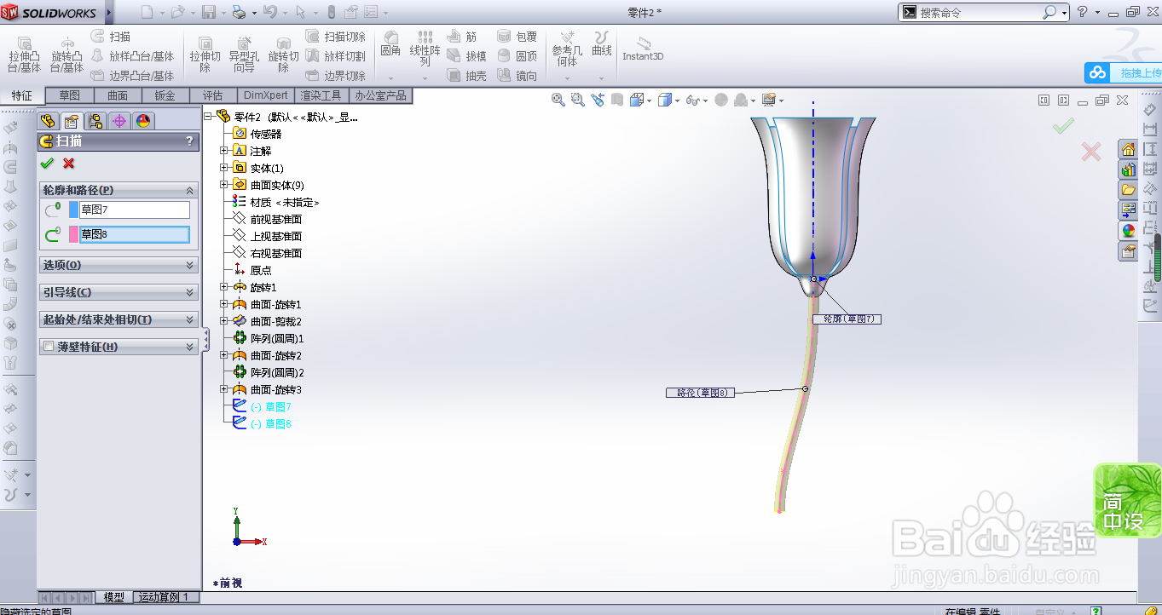1162x615 pixels.
Task: Expand the 实体(1) solid bodies node
Action: click(x=224, y=168)
